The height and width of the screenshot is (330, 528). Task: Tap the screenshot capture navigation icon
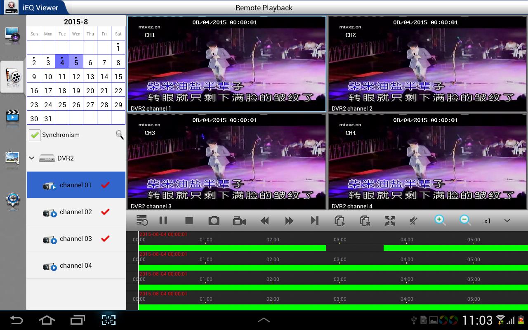[x=108, y=320]
